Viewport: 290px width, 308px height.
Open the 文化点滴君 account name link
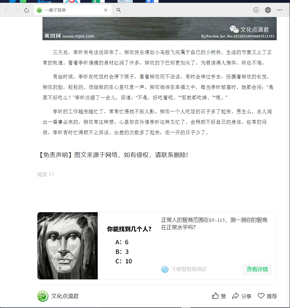pos(65,296)
